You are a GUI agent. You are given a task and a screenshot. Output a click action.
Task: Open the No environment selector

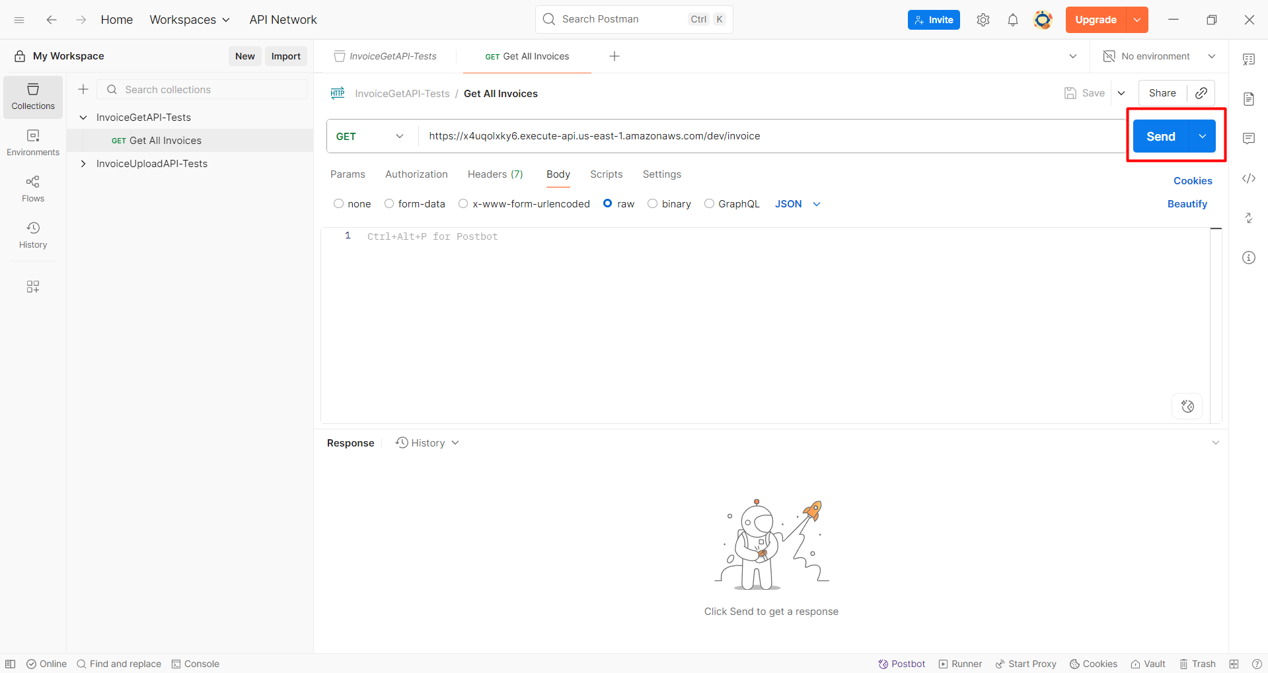pos(1156,56)
